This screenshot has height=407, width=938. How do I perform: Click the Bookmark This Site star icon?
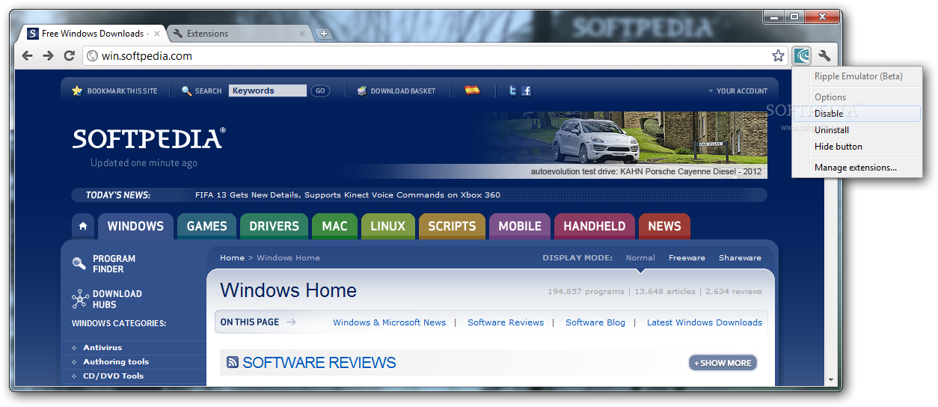point(77,91)
